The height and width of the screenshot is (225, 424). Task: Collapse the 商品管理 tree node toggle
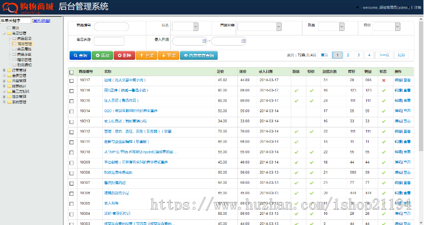4,33
